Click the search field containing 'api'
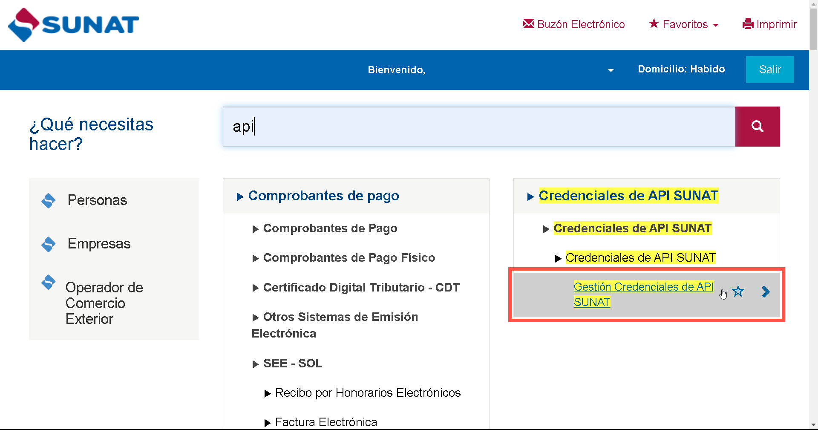This screenshot has width=818, height=430. [x=479, y=127]
